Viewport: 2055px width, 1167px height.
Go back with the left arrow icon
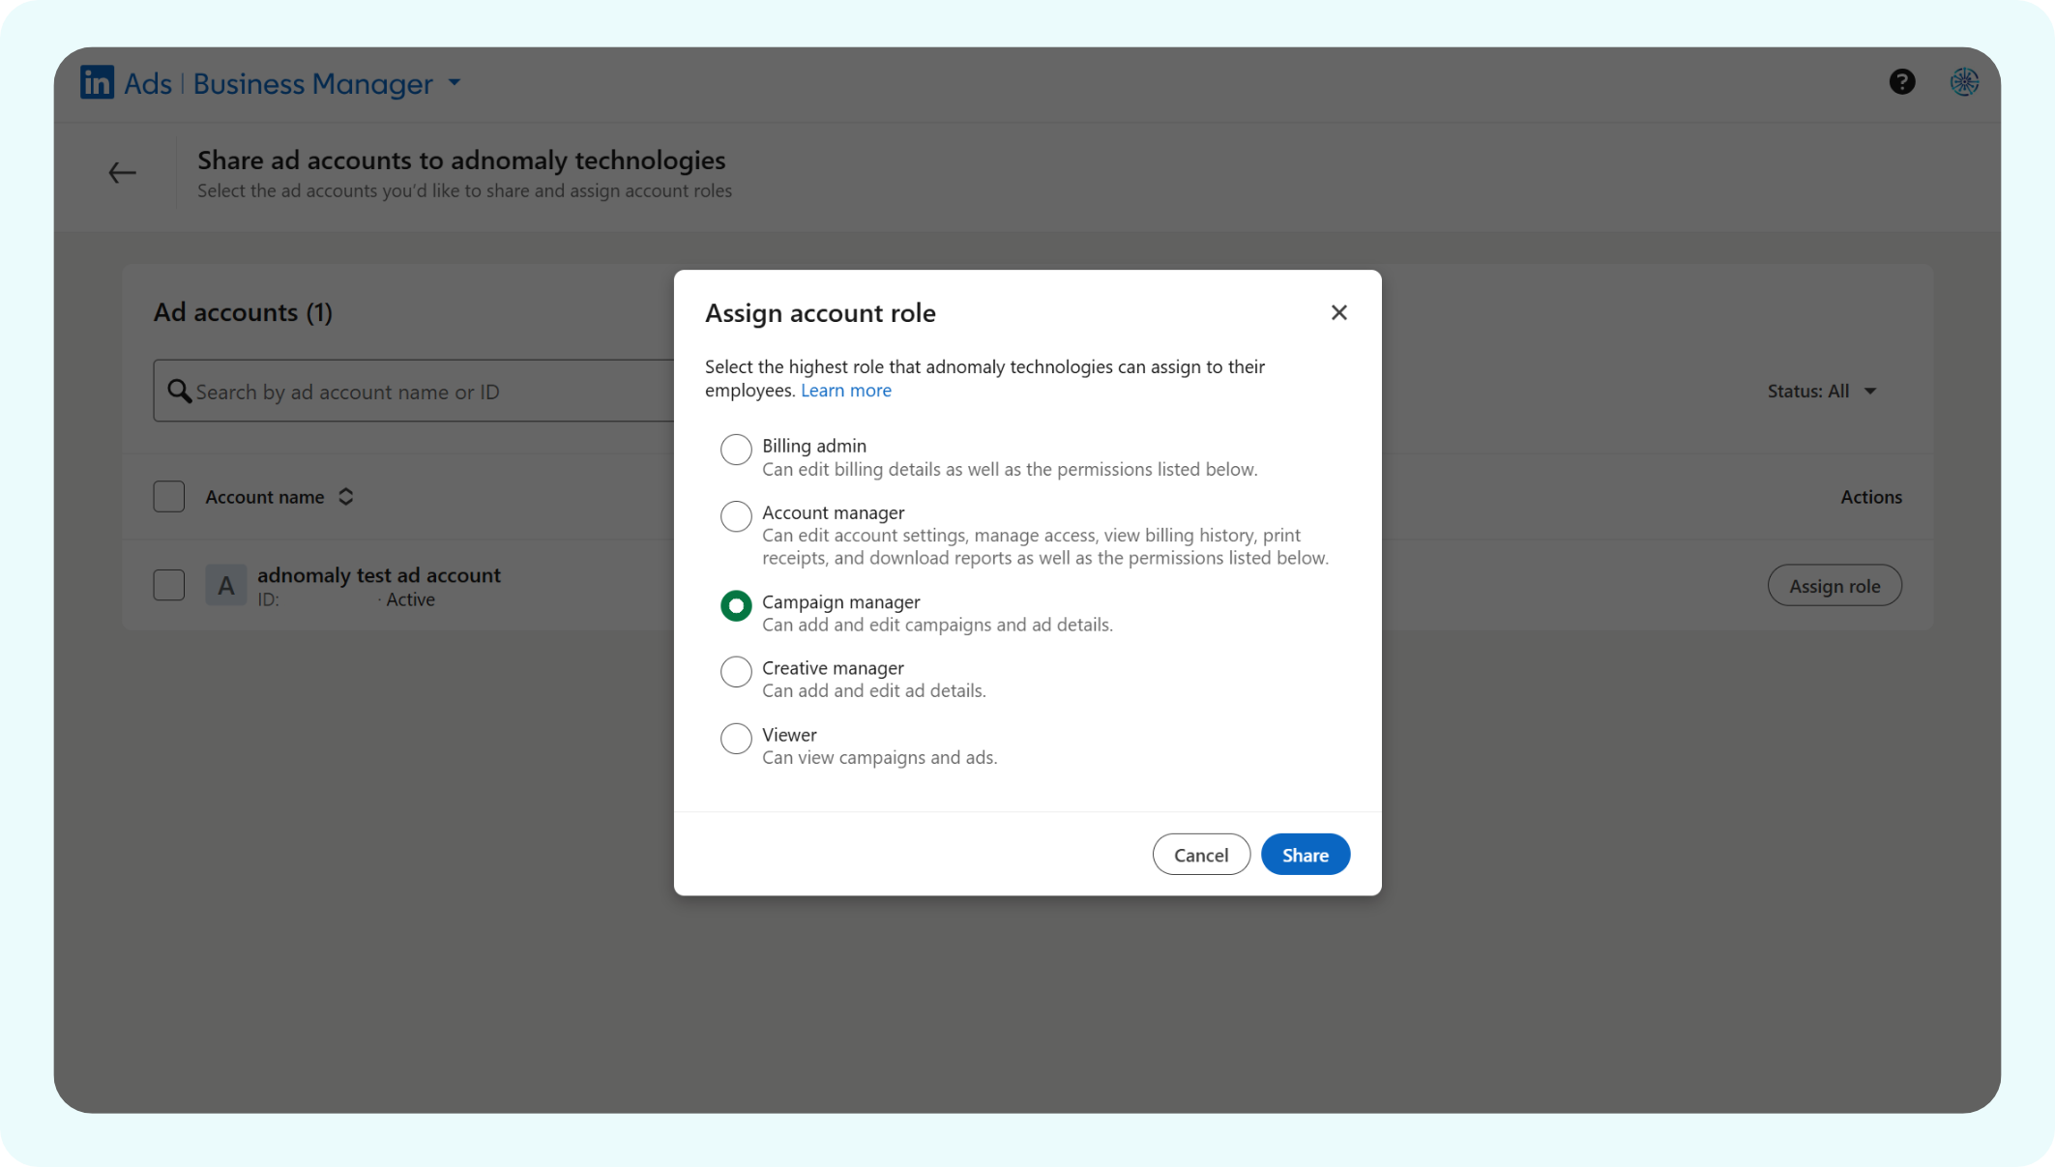pos(122,173)
